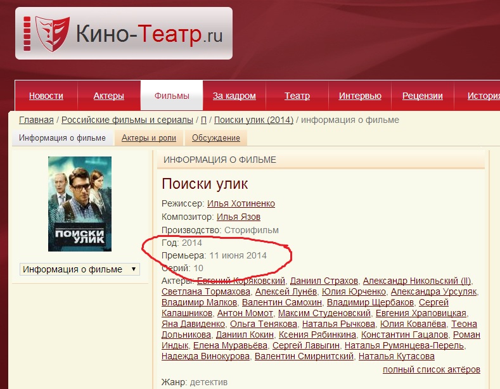Open actor Даниил Страхов's profile
Viewport: 500px width, 389px height.
(324, 281)
